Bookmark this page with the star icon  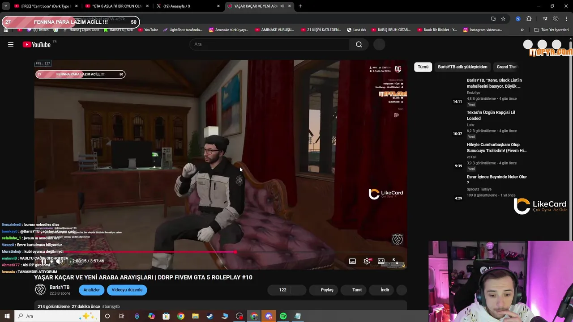point(503,19)
